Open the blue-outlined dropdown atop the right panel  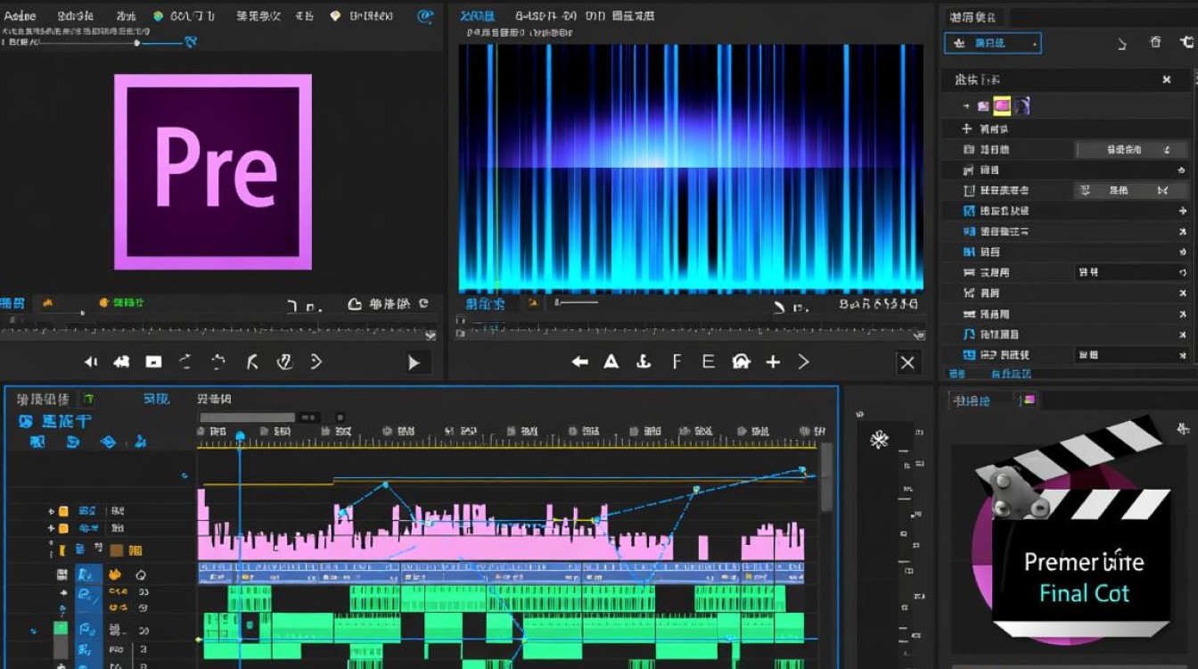(992, 43)
